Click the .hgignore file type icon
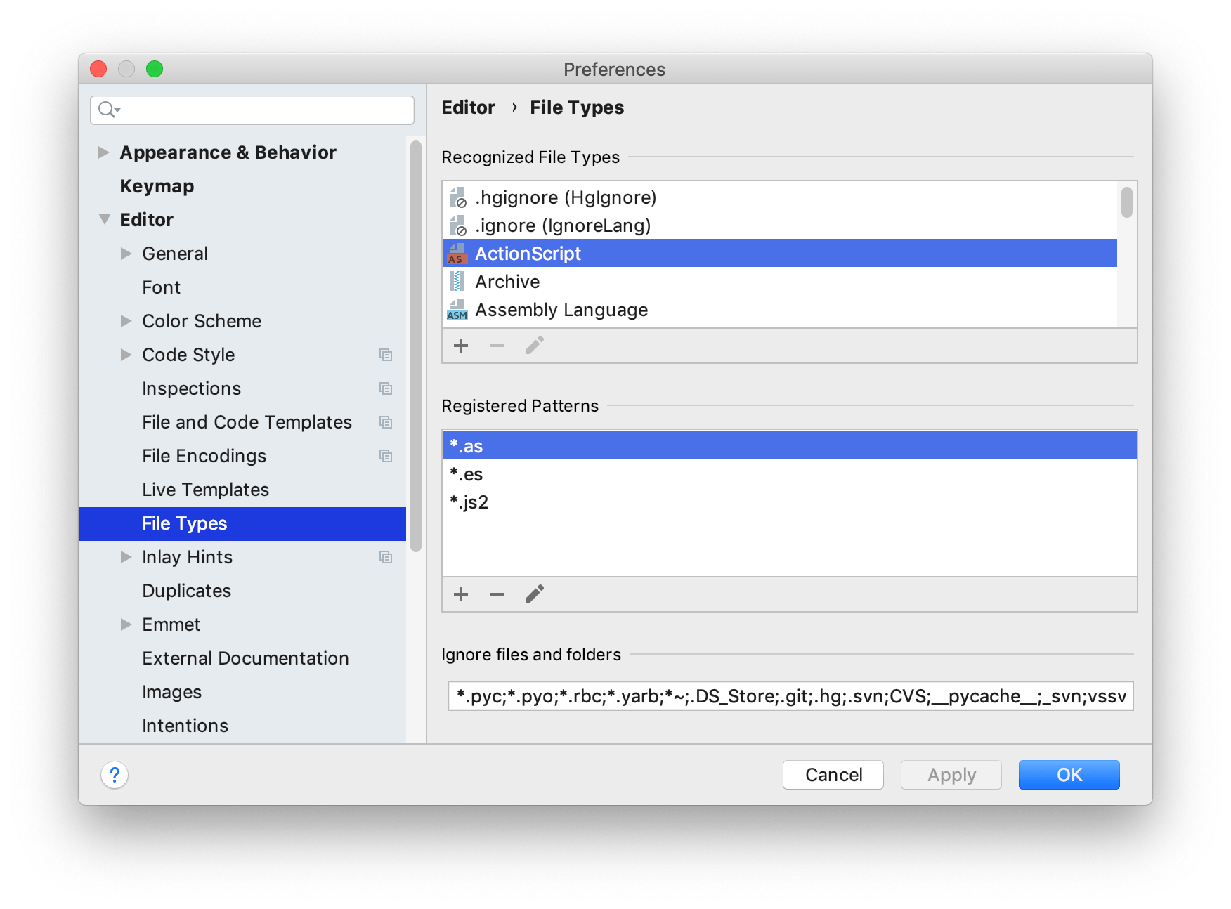The image size is (1231, 909). point(457,197)
